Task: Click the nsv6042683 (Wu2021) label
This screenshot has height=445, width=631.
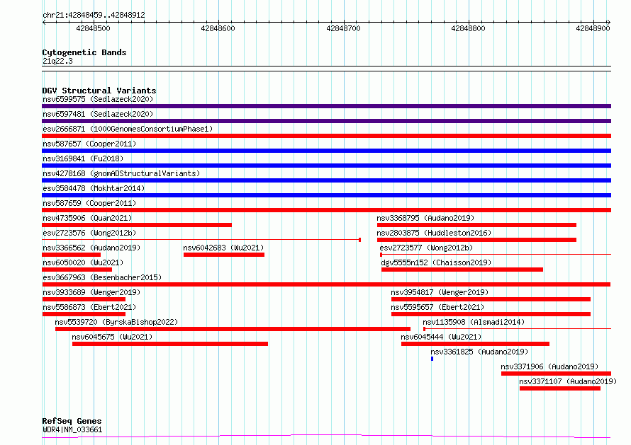Action: click(x=223, y=248)
